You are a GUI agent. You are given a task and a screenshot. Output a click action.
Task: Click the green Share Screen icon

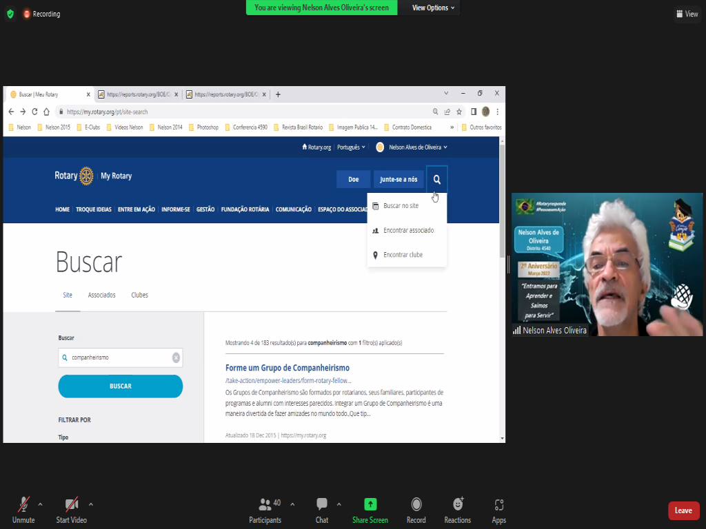pos(370,504)
